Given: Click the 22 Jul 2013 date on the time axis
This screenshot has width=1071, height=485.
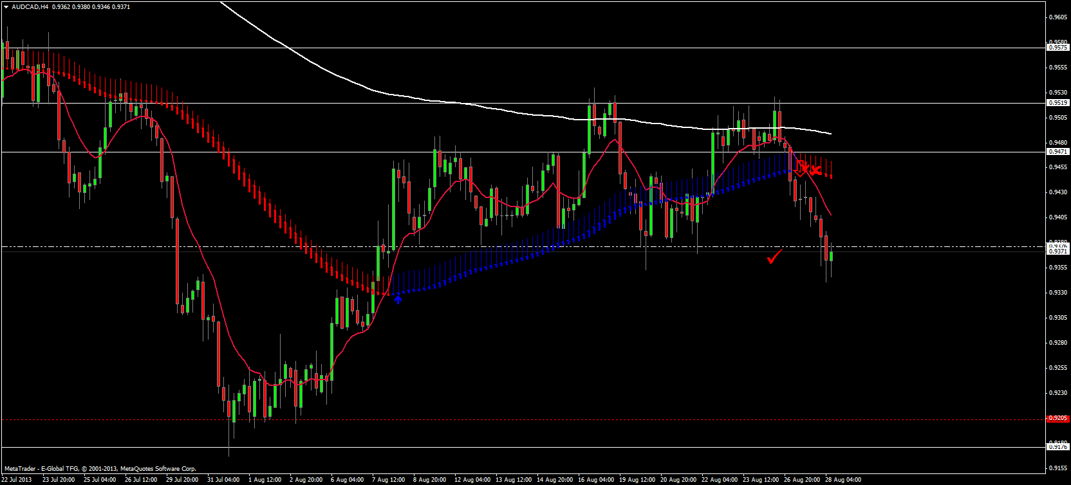Looking at the screenshot, I should (16, 480).
